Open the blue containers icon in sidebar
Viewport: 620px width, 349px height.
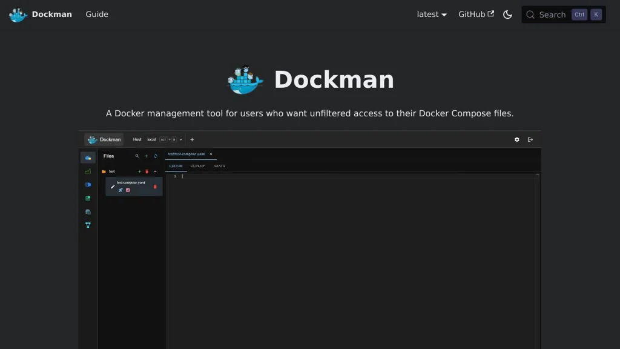tap(88, 185)
